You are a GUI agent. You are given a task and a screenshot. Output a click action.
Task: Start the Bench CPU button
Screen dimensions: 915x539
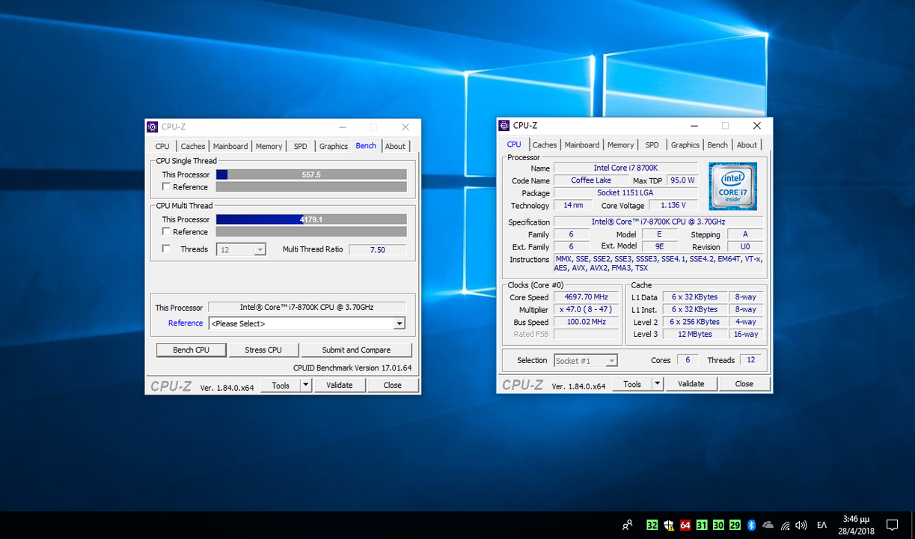[x=192, y=350]
